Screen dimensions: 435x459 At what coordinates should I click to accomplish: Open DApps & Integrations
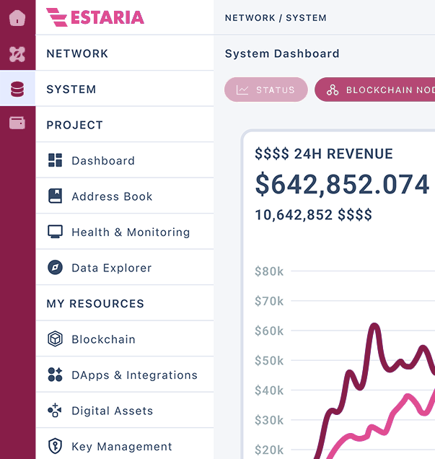pyautogui.click(x=125, y=375)
